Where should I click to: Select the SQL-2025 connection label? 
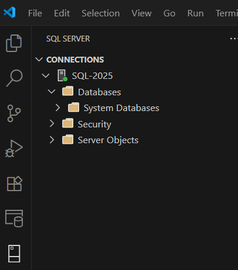click(x=92, y=76)
